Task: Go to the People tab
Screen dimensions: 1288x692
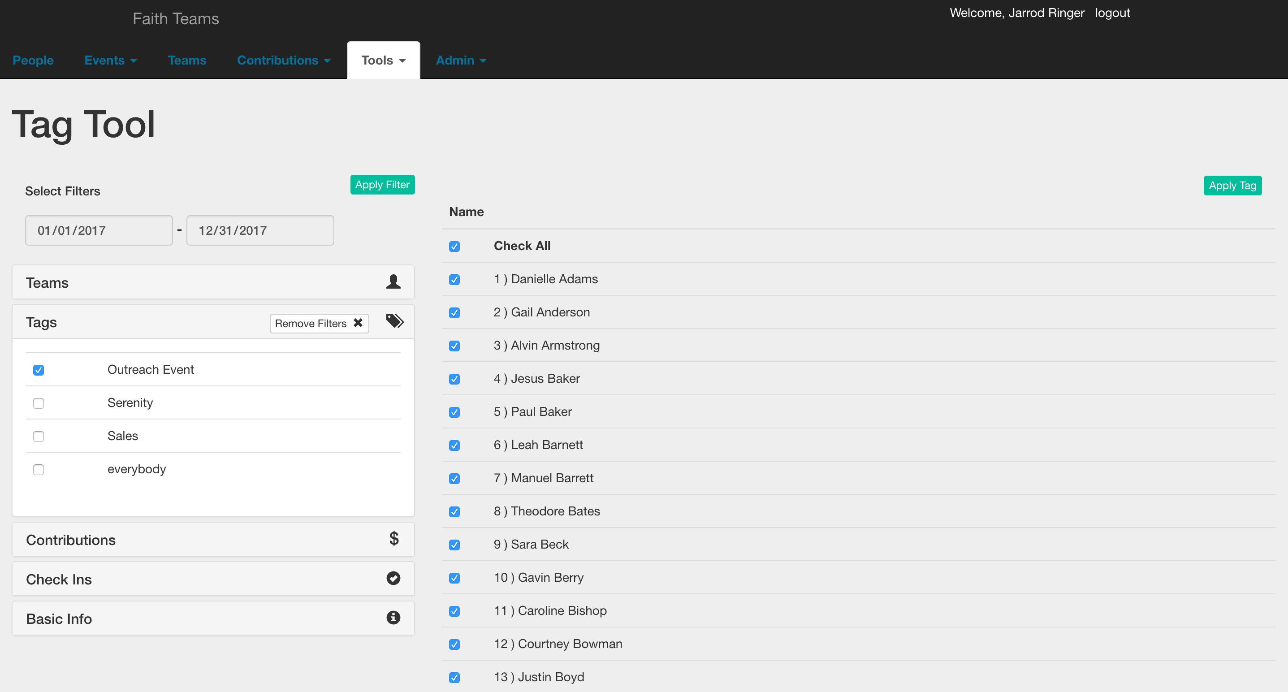Action: click(x=33, y=61)
